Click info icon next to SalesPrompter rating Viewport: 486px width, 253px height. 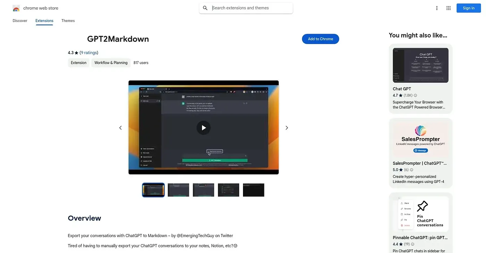412,170
